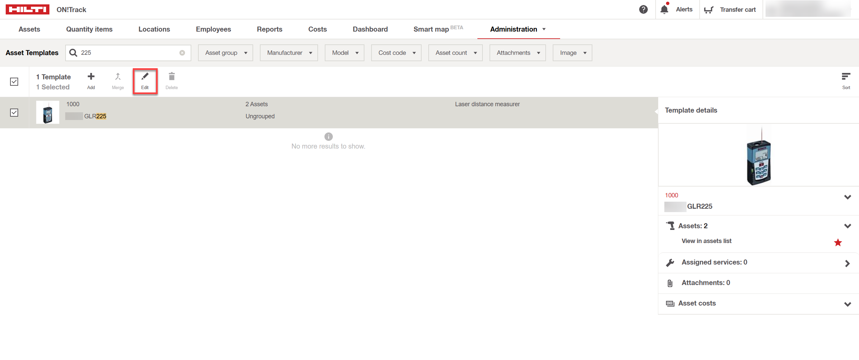
Task: Open the Sort options
Action: tap(846, 81)
